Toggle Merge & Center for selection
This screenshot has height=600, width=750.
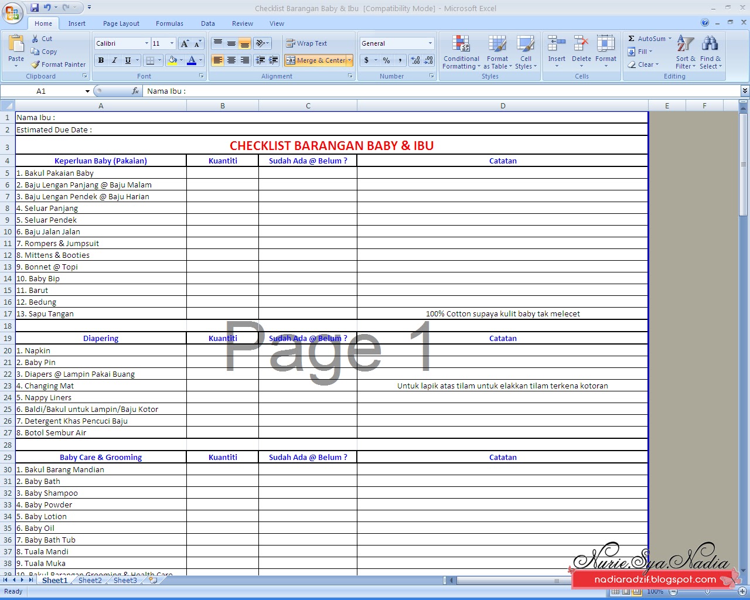pyautogui.click(x=315, y=60)
